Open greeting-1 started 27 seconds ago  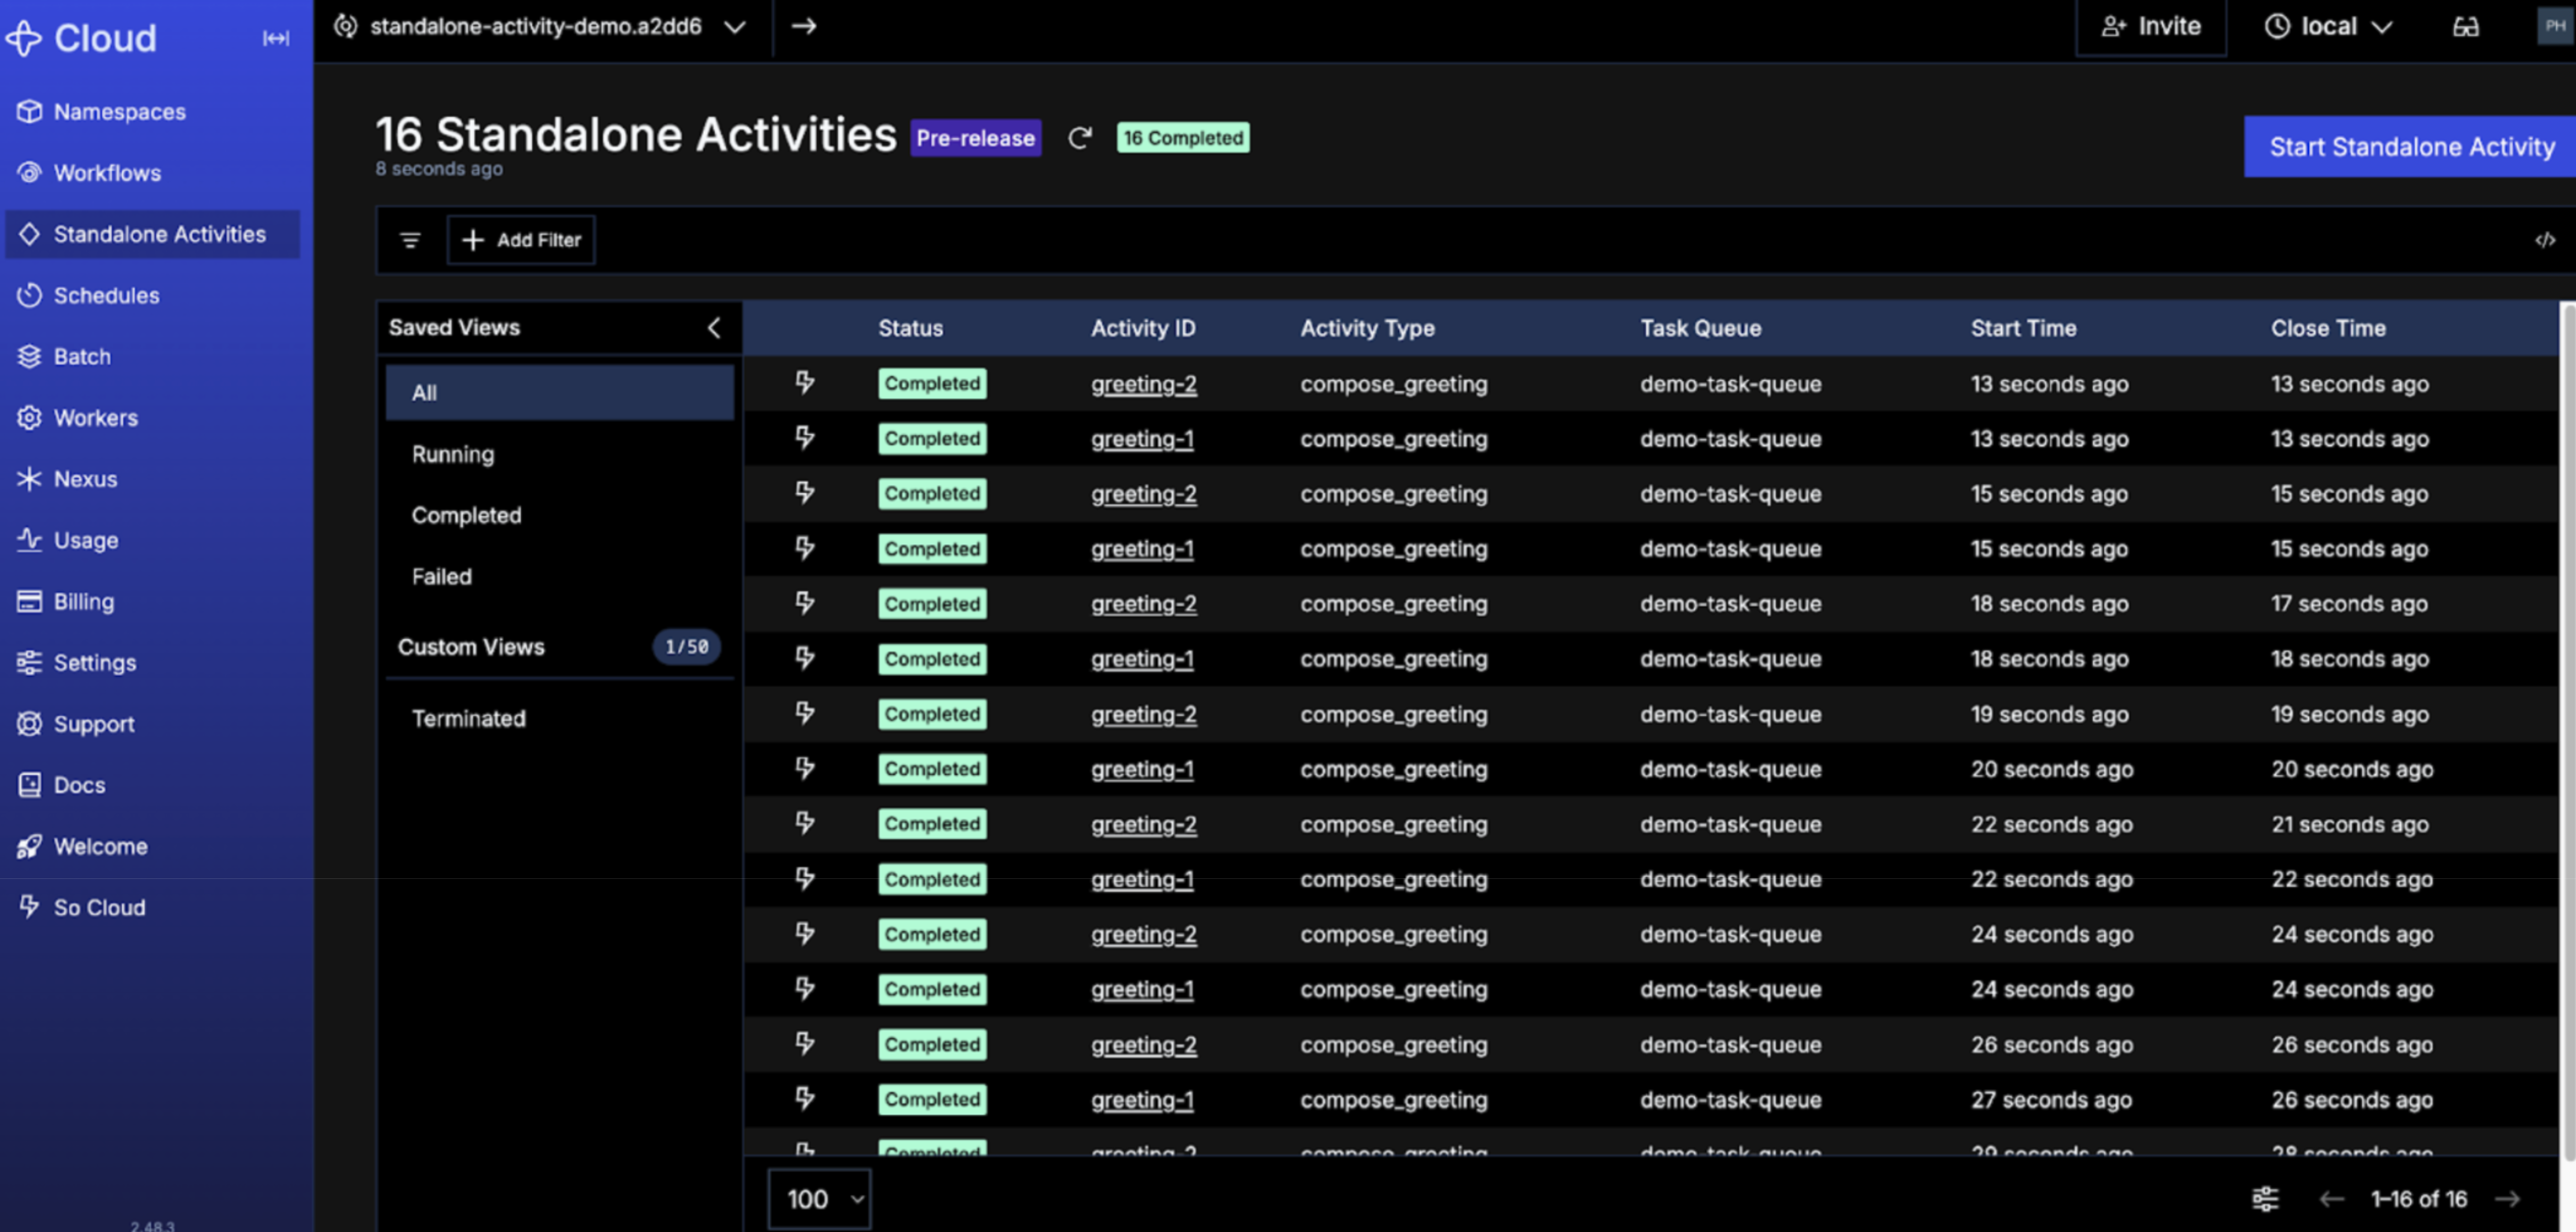(1142, 1100)
